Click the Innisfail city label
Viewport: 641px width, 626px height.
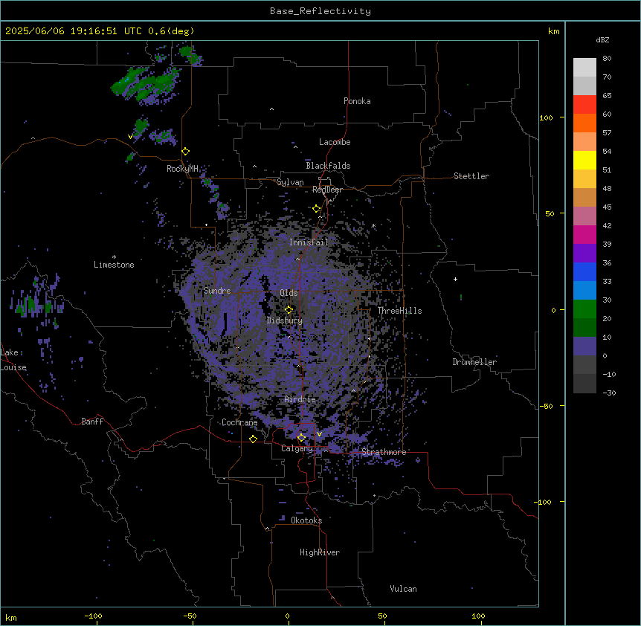click(309, 242)
